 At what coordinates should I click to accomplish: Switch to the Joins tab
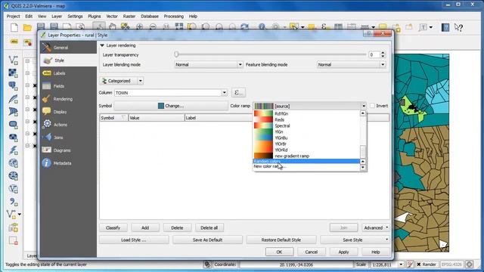point(68,138)
